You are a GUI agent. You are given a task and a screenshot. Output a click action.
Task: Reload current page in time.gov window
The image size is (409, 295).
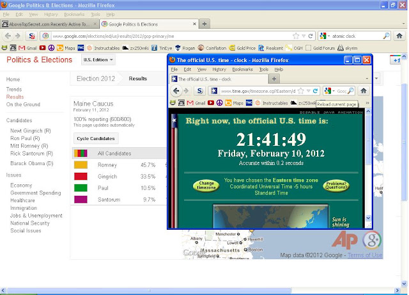[x=315, y=91]
